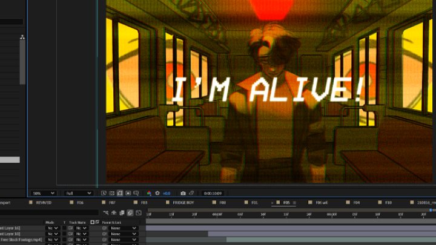Viewport: 436px width, 245px height.
Task: Click the graph editor icon
Action: (139, 212)
